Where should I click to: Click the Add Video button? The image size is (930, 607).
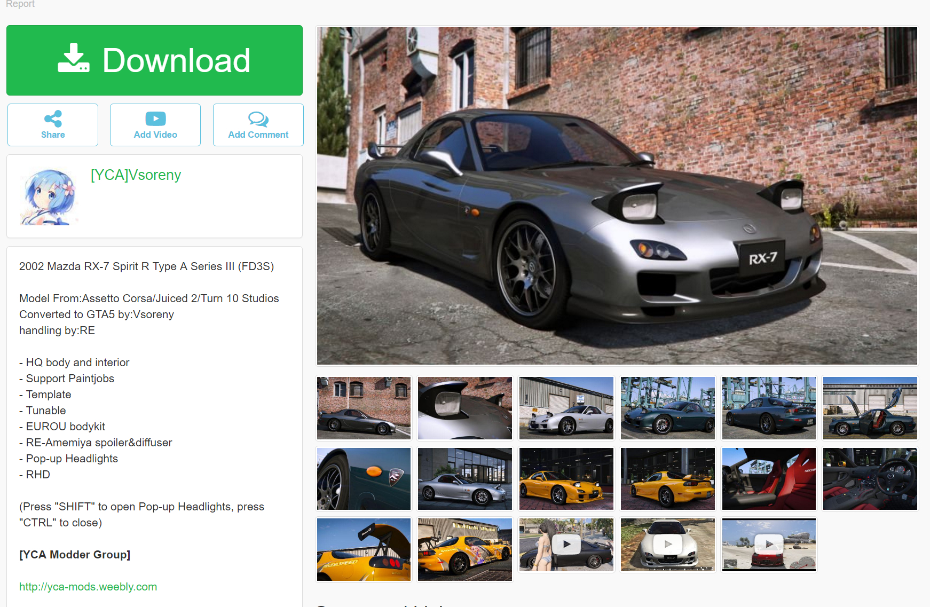click(155, 125)
